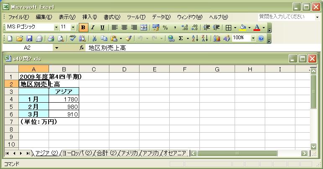The image size is (323, 169).
Task: Copy the selected cell
Action: coord(104,38)
